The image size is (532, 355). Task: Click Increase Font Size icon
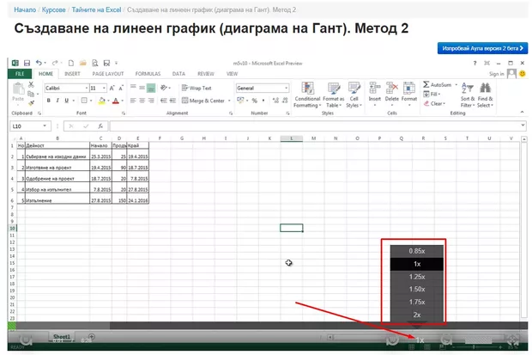click(x=112, y=88)
